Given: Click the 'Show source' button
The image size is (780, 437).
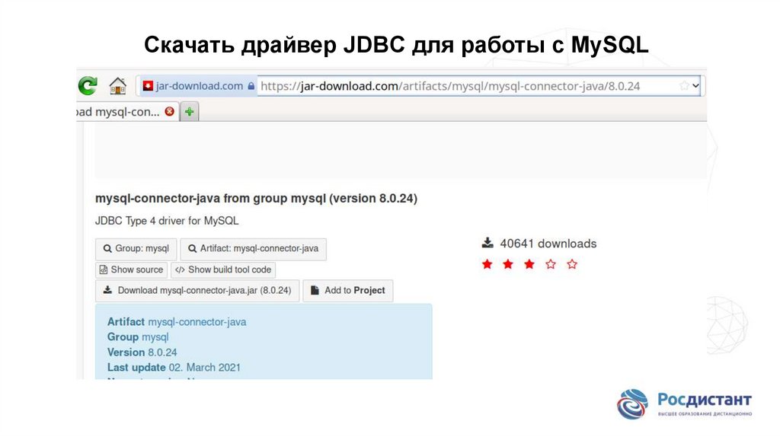Looking at the screenshot, I should click(131, 270).
